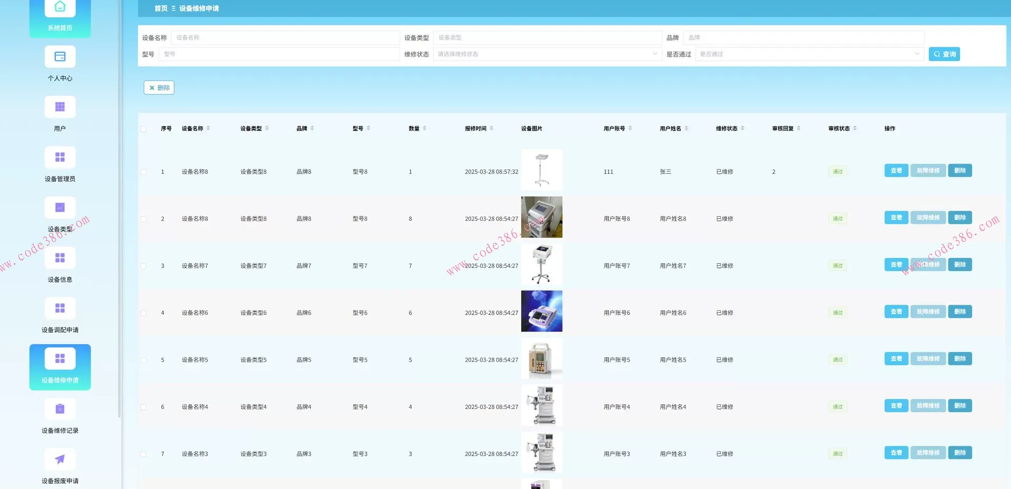Viewport: 1011px width, 489px height.
Task: Open the 设备调配申请 sidebar icon
Action: point(60,308)
